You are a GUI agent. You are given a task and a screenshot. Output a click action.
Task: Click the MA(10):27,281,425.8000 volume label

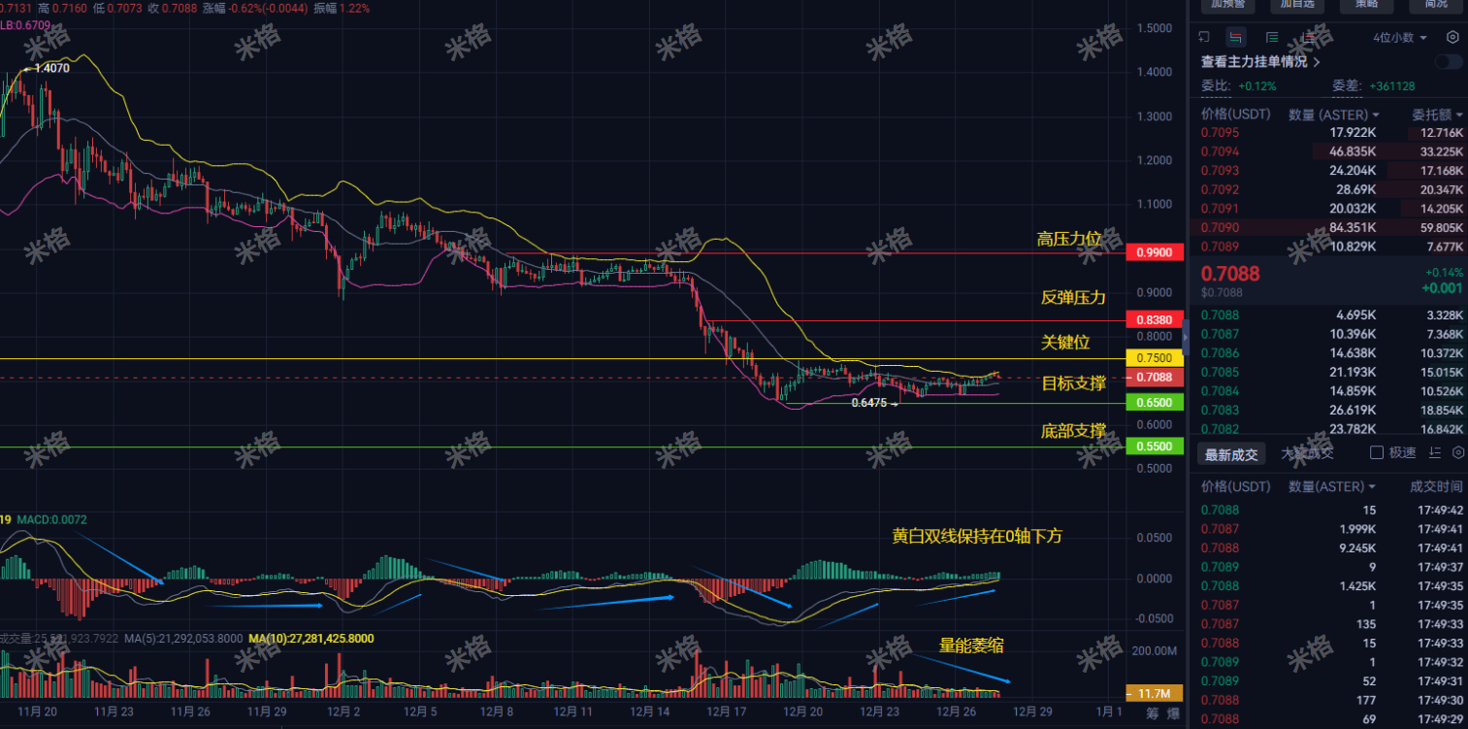pyautogui.click(x=310, y=639)
